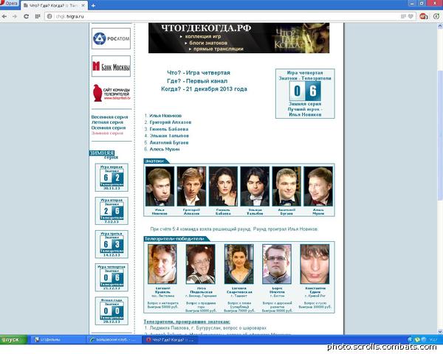Click the Эльман Талыбов name in the list

click(x=169, y=136)
